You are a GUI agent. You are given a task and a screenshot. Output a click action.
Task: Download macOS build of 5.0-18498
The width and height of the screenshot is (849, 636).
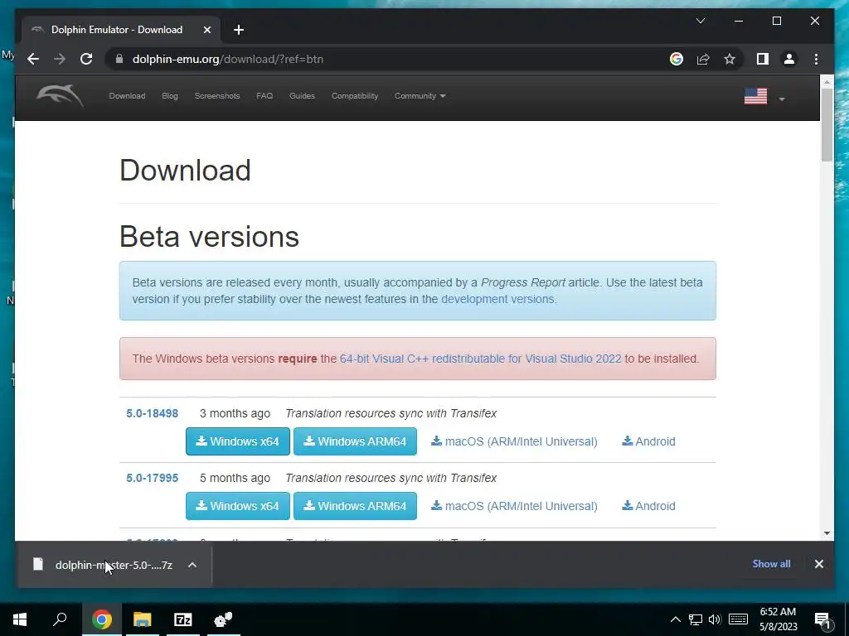(514, 441)
